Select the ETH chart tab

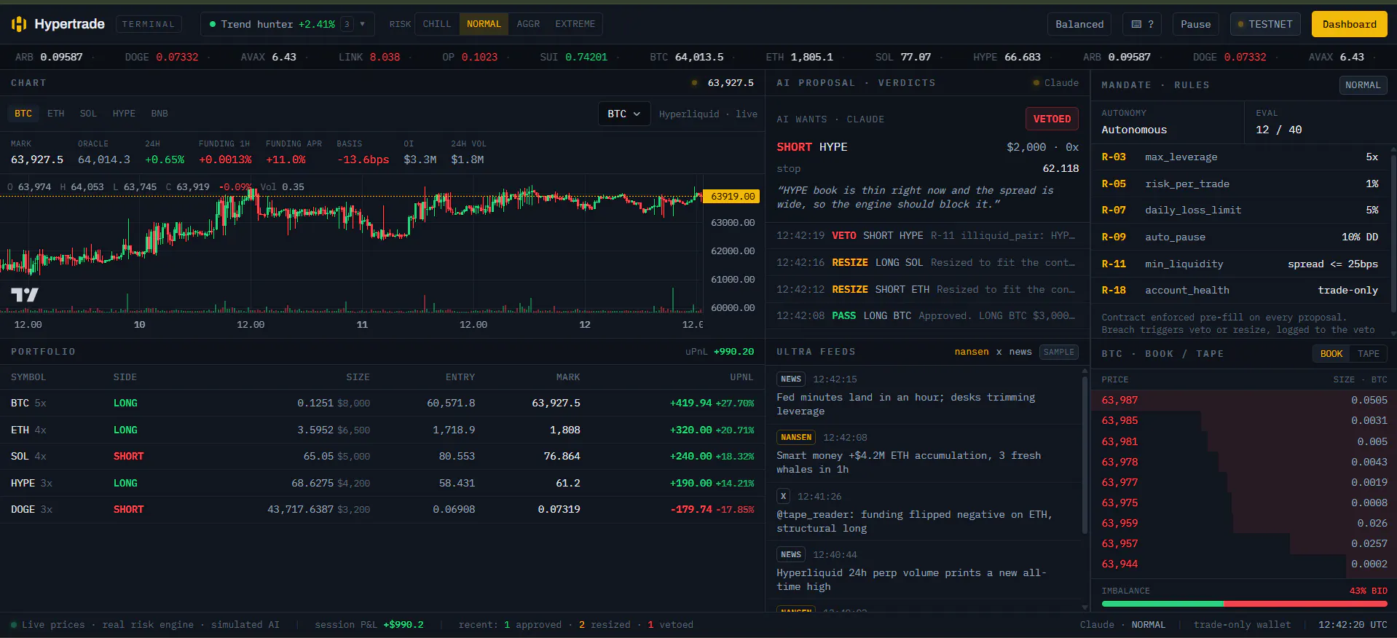coord(56,114)
